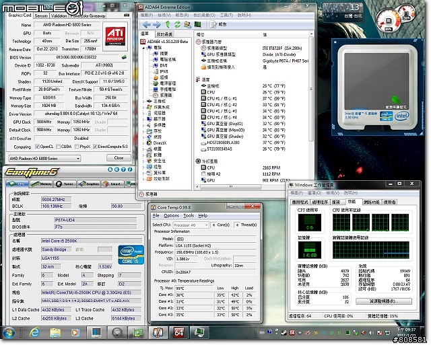Image resolution: width=431 pixels, height=345 pixels.
Task: Open the EasyTune6 Tuner tab
Action: [65, 184]
